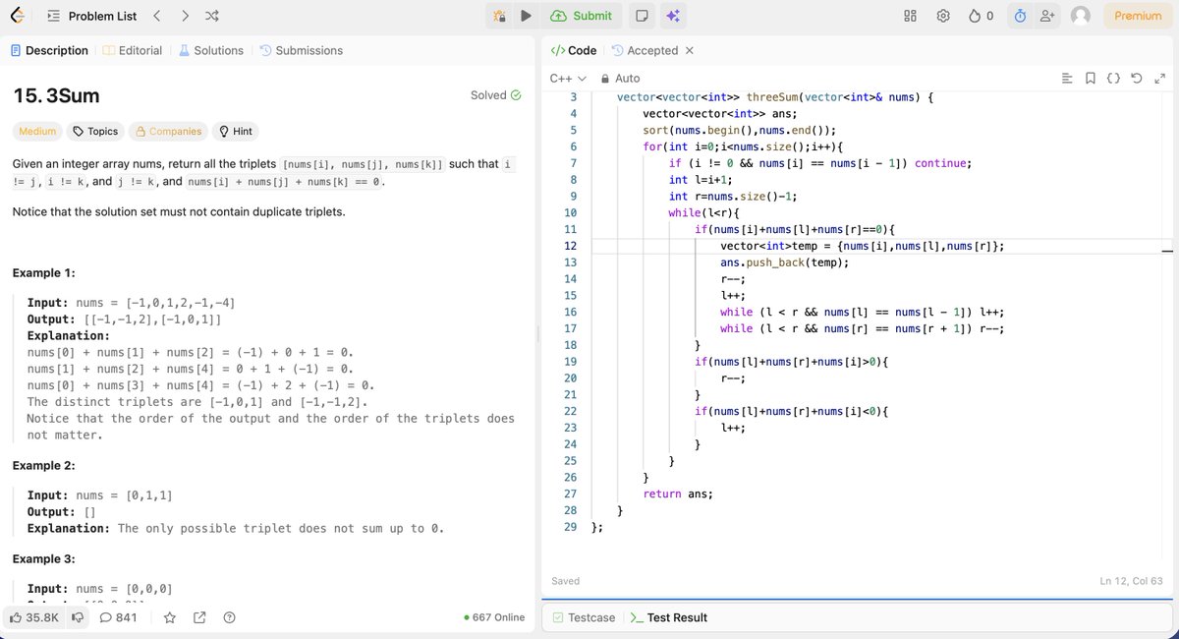
Task: Click the Saved status text
Action: pyautogui.click(x=565, y=581)
